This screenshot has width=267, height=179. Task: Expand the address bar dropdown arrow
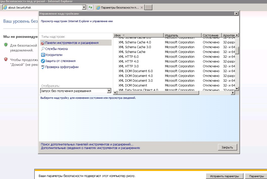[x=84, y=7]
